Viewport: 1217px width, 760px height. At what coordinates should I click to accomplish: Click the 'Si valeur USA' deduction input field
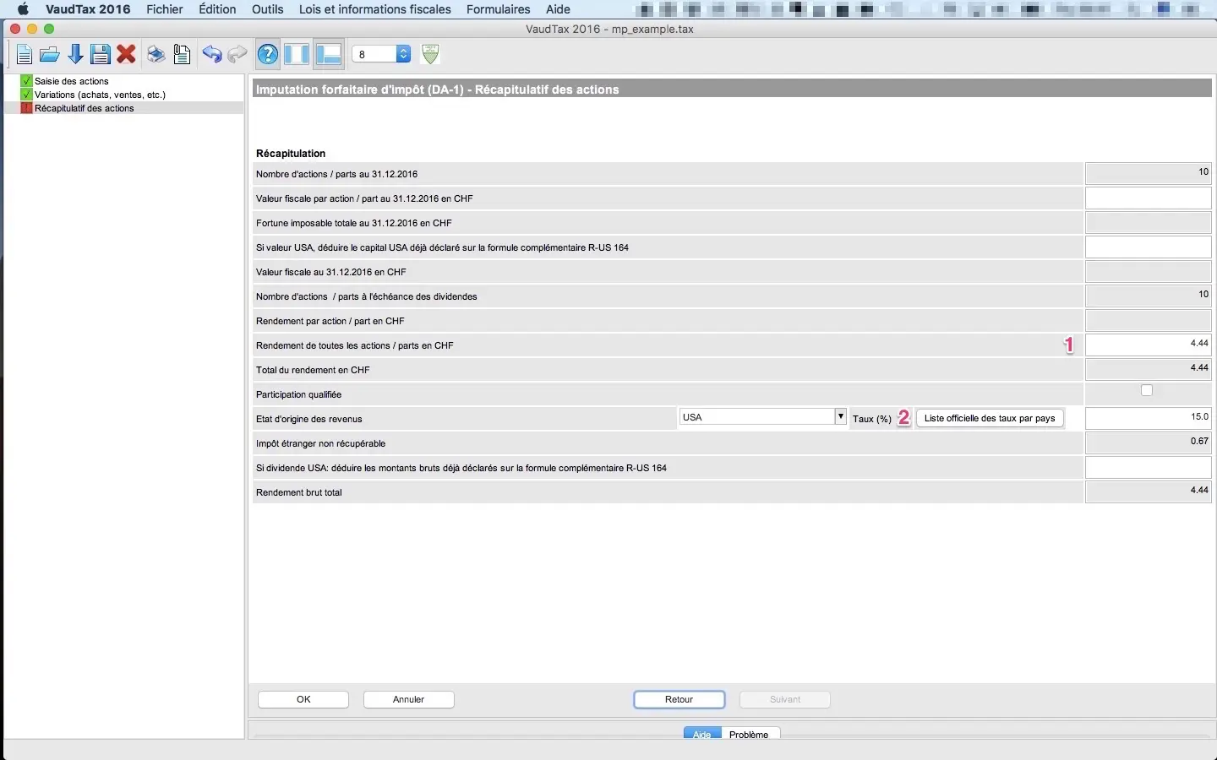point(1149,247)
